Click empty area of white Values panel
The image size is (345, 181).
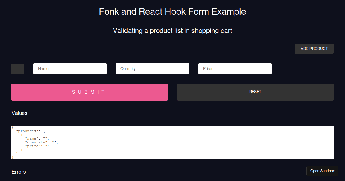(x=201, y=142)
